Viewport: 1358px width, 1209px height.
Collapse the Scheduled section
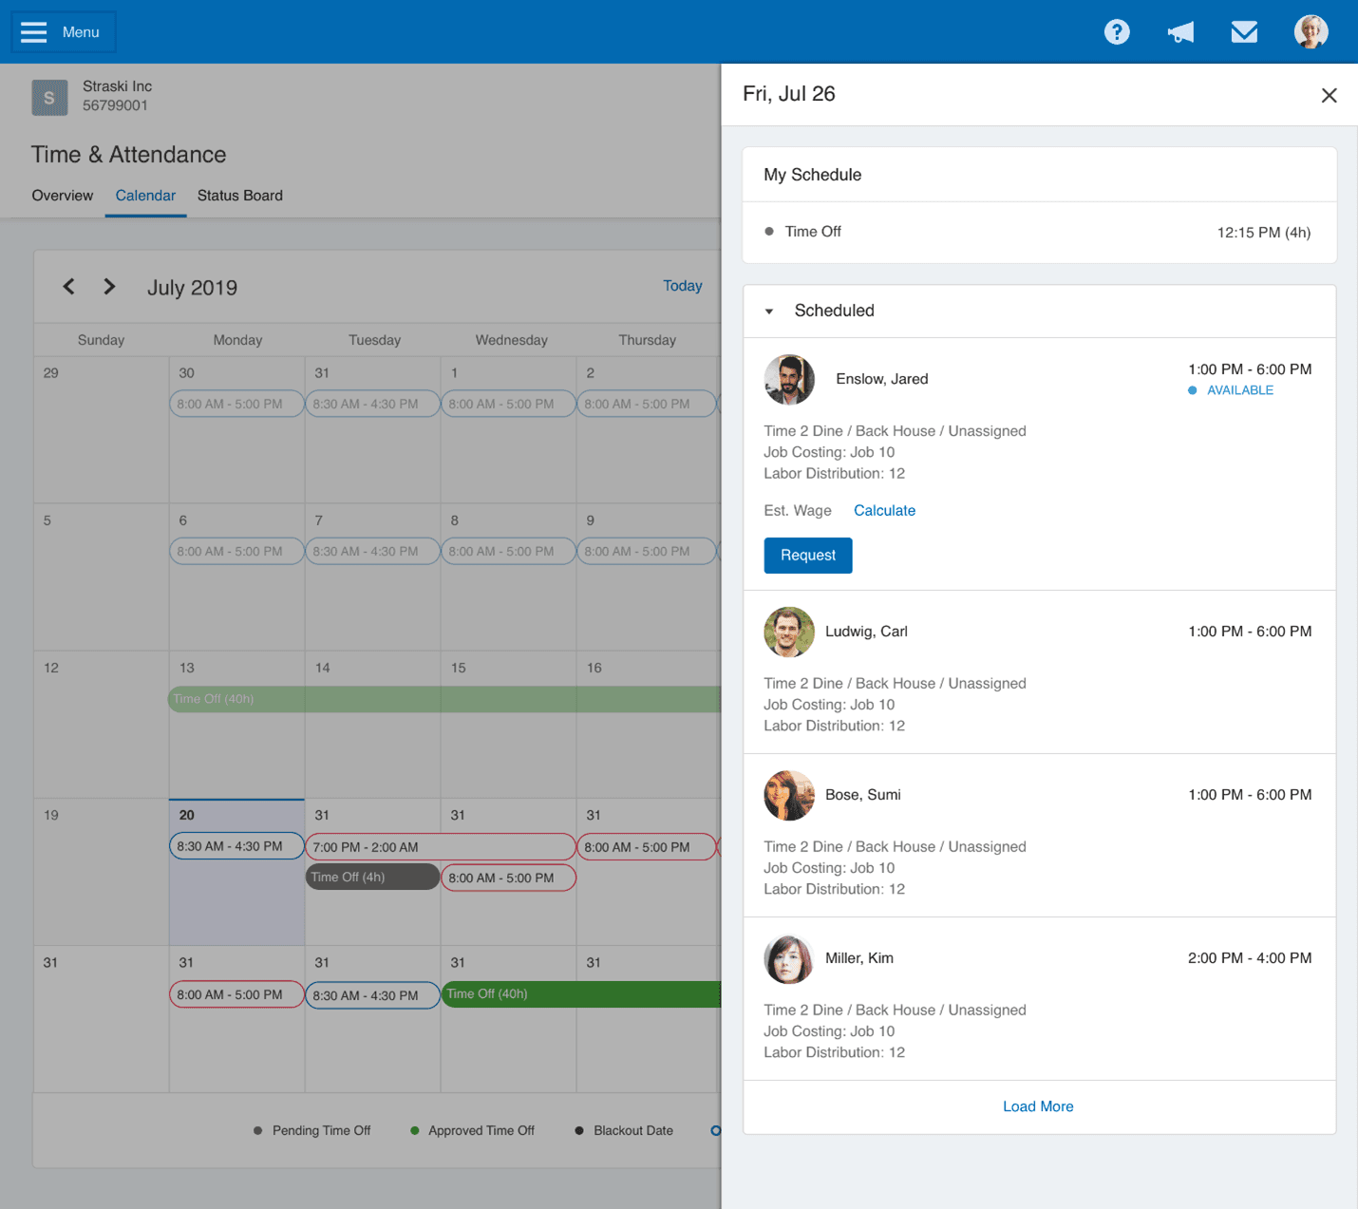pyautogui.click(x=769, y=312)
